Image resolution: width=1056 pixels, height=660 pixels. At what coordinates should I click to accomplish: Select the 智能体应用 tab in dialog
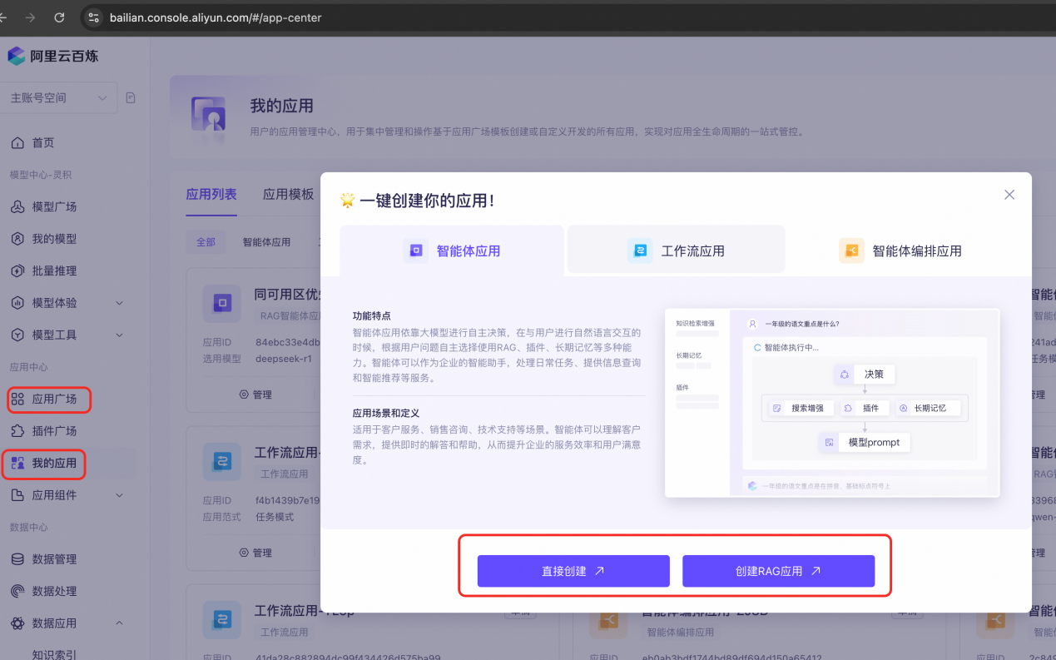[452, 250]
